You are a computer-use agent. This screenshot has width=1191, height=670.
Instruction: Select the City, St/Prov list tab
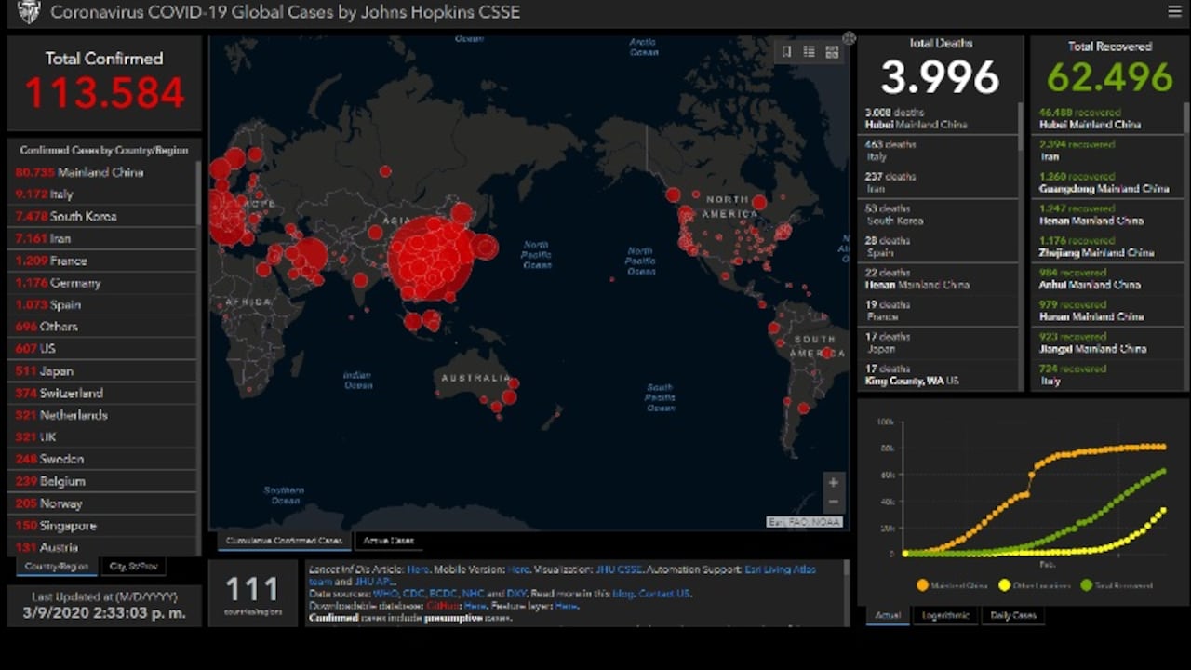(133, 566)
